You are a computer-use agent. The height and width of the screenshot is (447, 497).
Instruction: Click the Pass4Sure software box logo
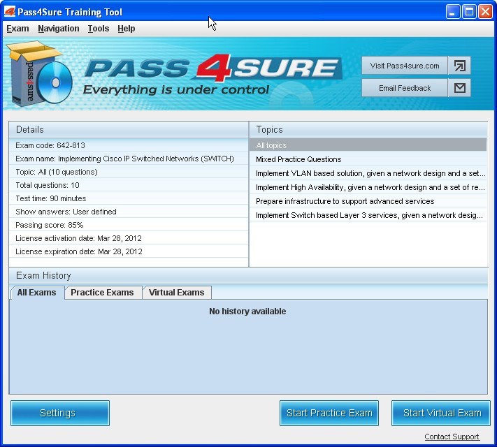coord(40,73)
